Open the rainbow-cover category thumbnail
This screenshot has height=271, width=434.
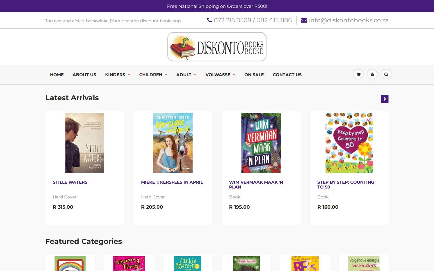click(x=70, y=264)
